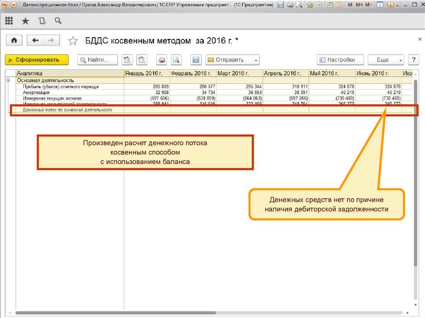The width and height of the screenshot is (425, 318).
Task: Click the Сформировать button
Action: click(x=37, y=60)
